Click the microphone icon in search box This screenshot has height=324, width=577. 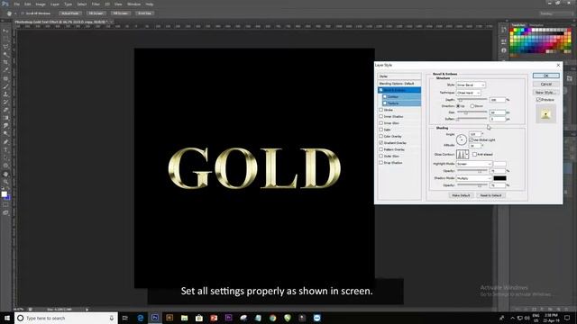[112, 318]
